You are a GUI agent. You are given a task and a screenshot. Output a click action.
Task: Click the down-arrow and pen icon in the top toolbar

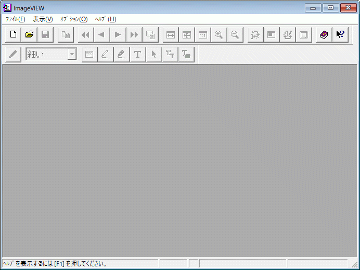288,35
